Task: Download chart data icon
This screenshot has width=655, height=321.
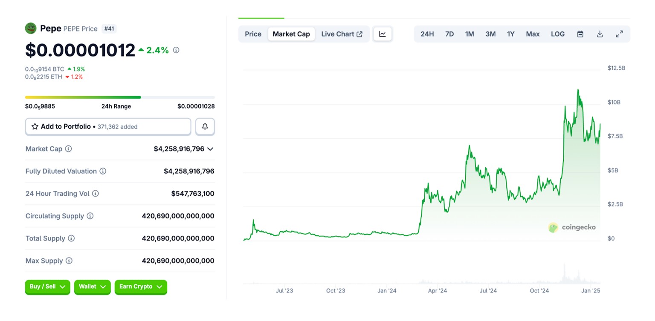Action: coord(600,34)
